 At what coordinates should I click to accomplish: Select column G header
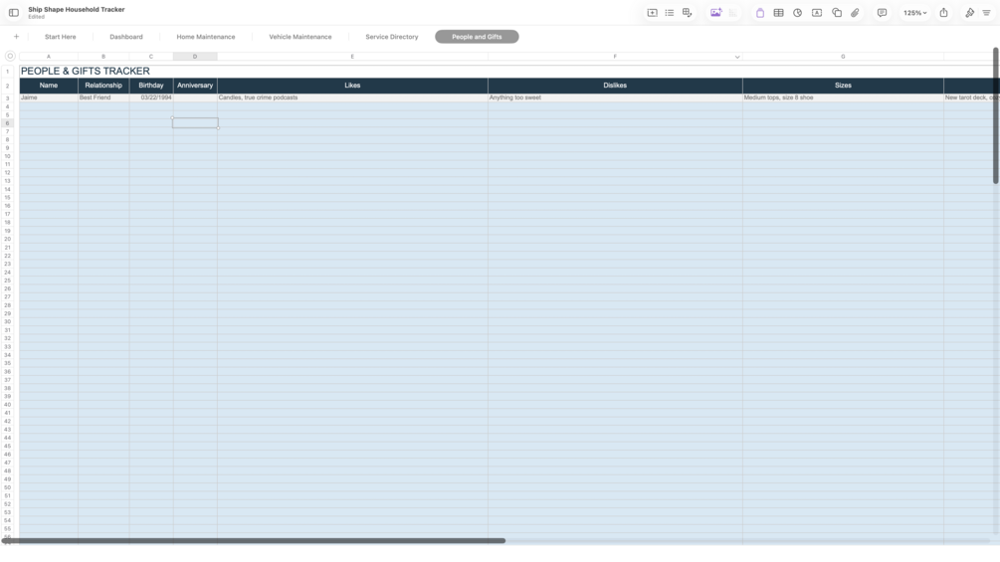[x=843, y=57]
